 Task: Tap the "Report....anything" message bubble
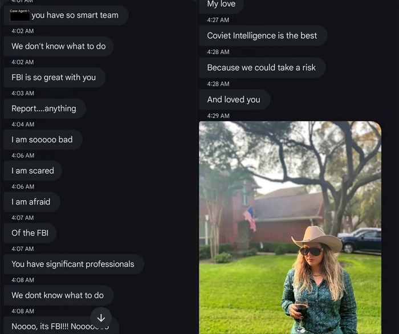click(44, 108)
